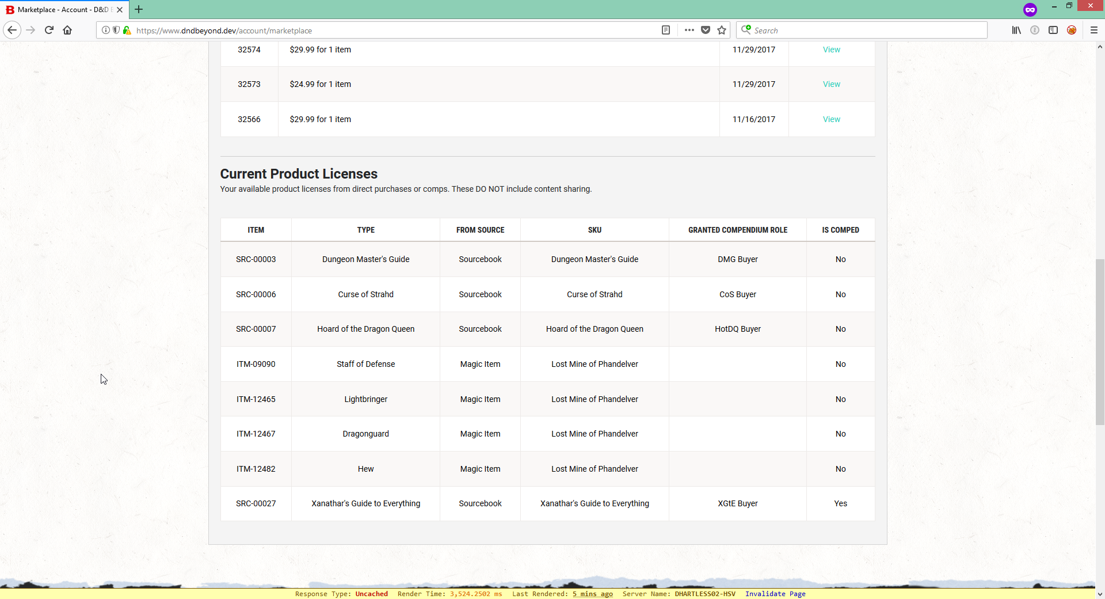Screen dimensions: 1105x599
Task: Click Invalidate Page in debug bar
Action: [x=775, y=594]
